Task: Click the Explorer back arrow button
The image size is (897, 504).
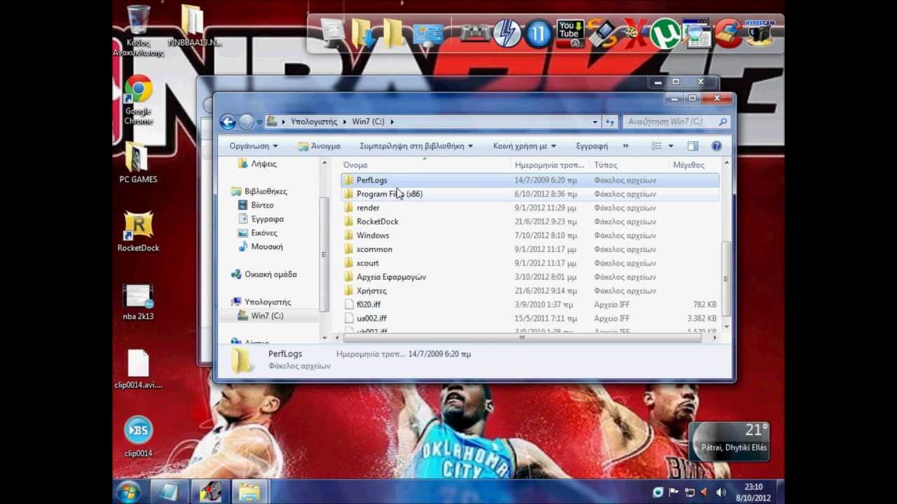Action: pyautogui.click(x=228, y=122)
